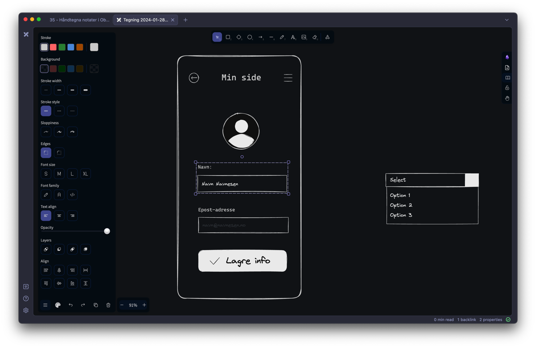Delete the selection with the trash icon
This screenshot has width=536, height=348.
(x=108, y=305)
